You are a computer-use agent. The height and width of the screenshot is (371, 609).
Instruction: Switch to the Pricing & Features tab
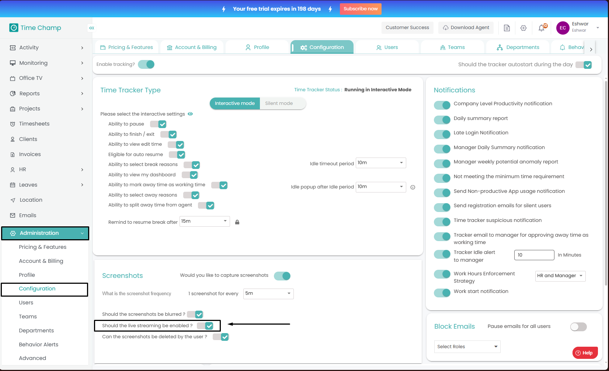(x=127, y=47)
